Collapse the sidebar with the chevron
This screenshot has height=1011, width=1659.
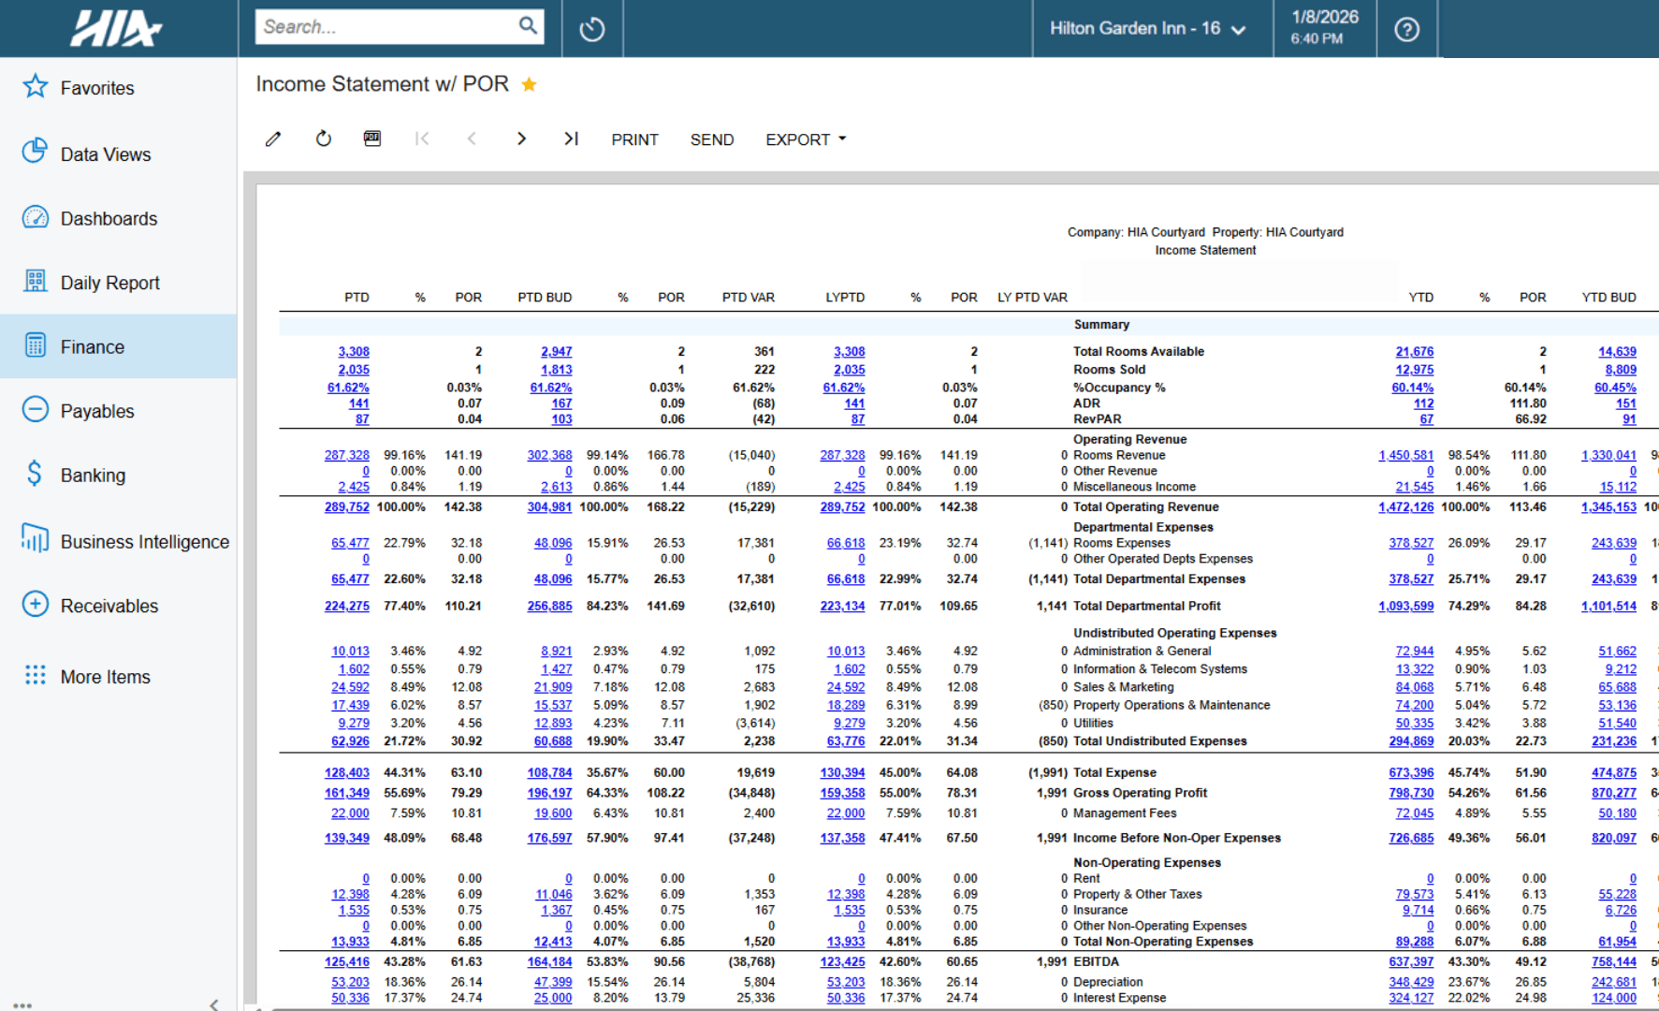point(214,1004)
